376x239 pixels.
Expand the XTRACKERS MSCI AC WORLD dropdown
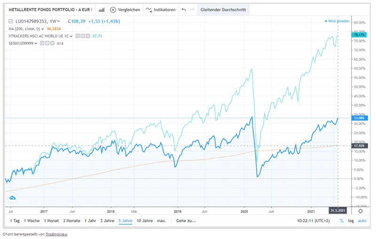tap(72, 36)
